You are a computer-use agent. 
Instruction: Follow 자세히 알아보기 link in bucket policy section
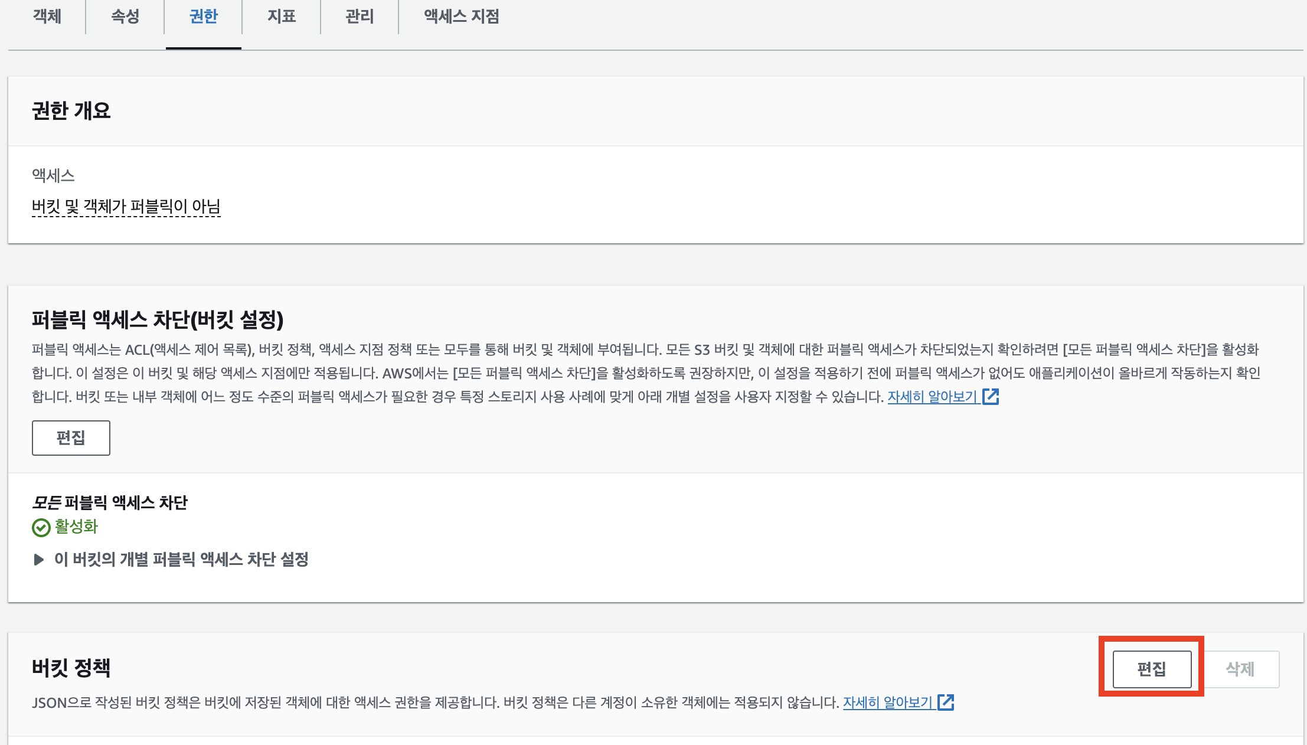[888, 702]
